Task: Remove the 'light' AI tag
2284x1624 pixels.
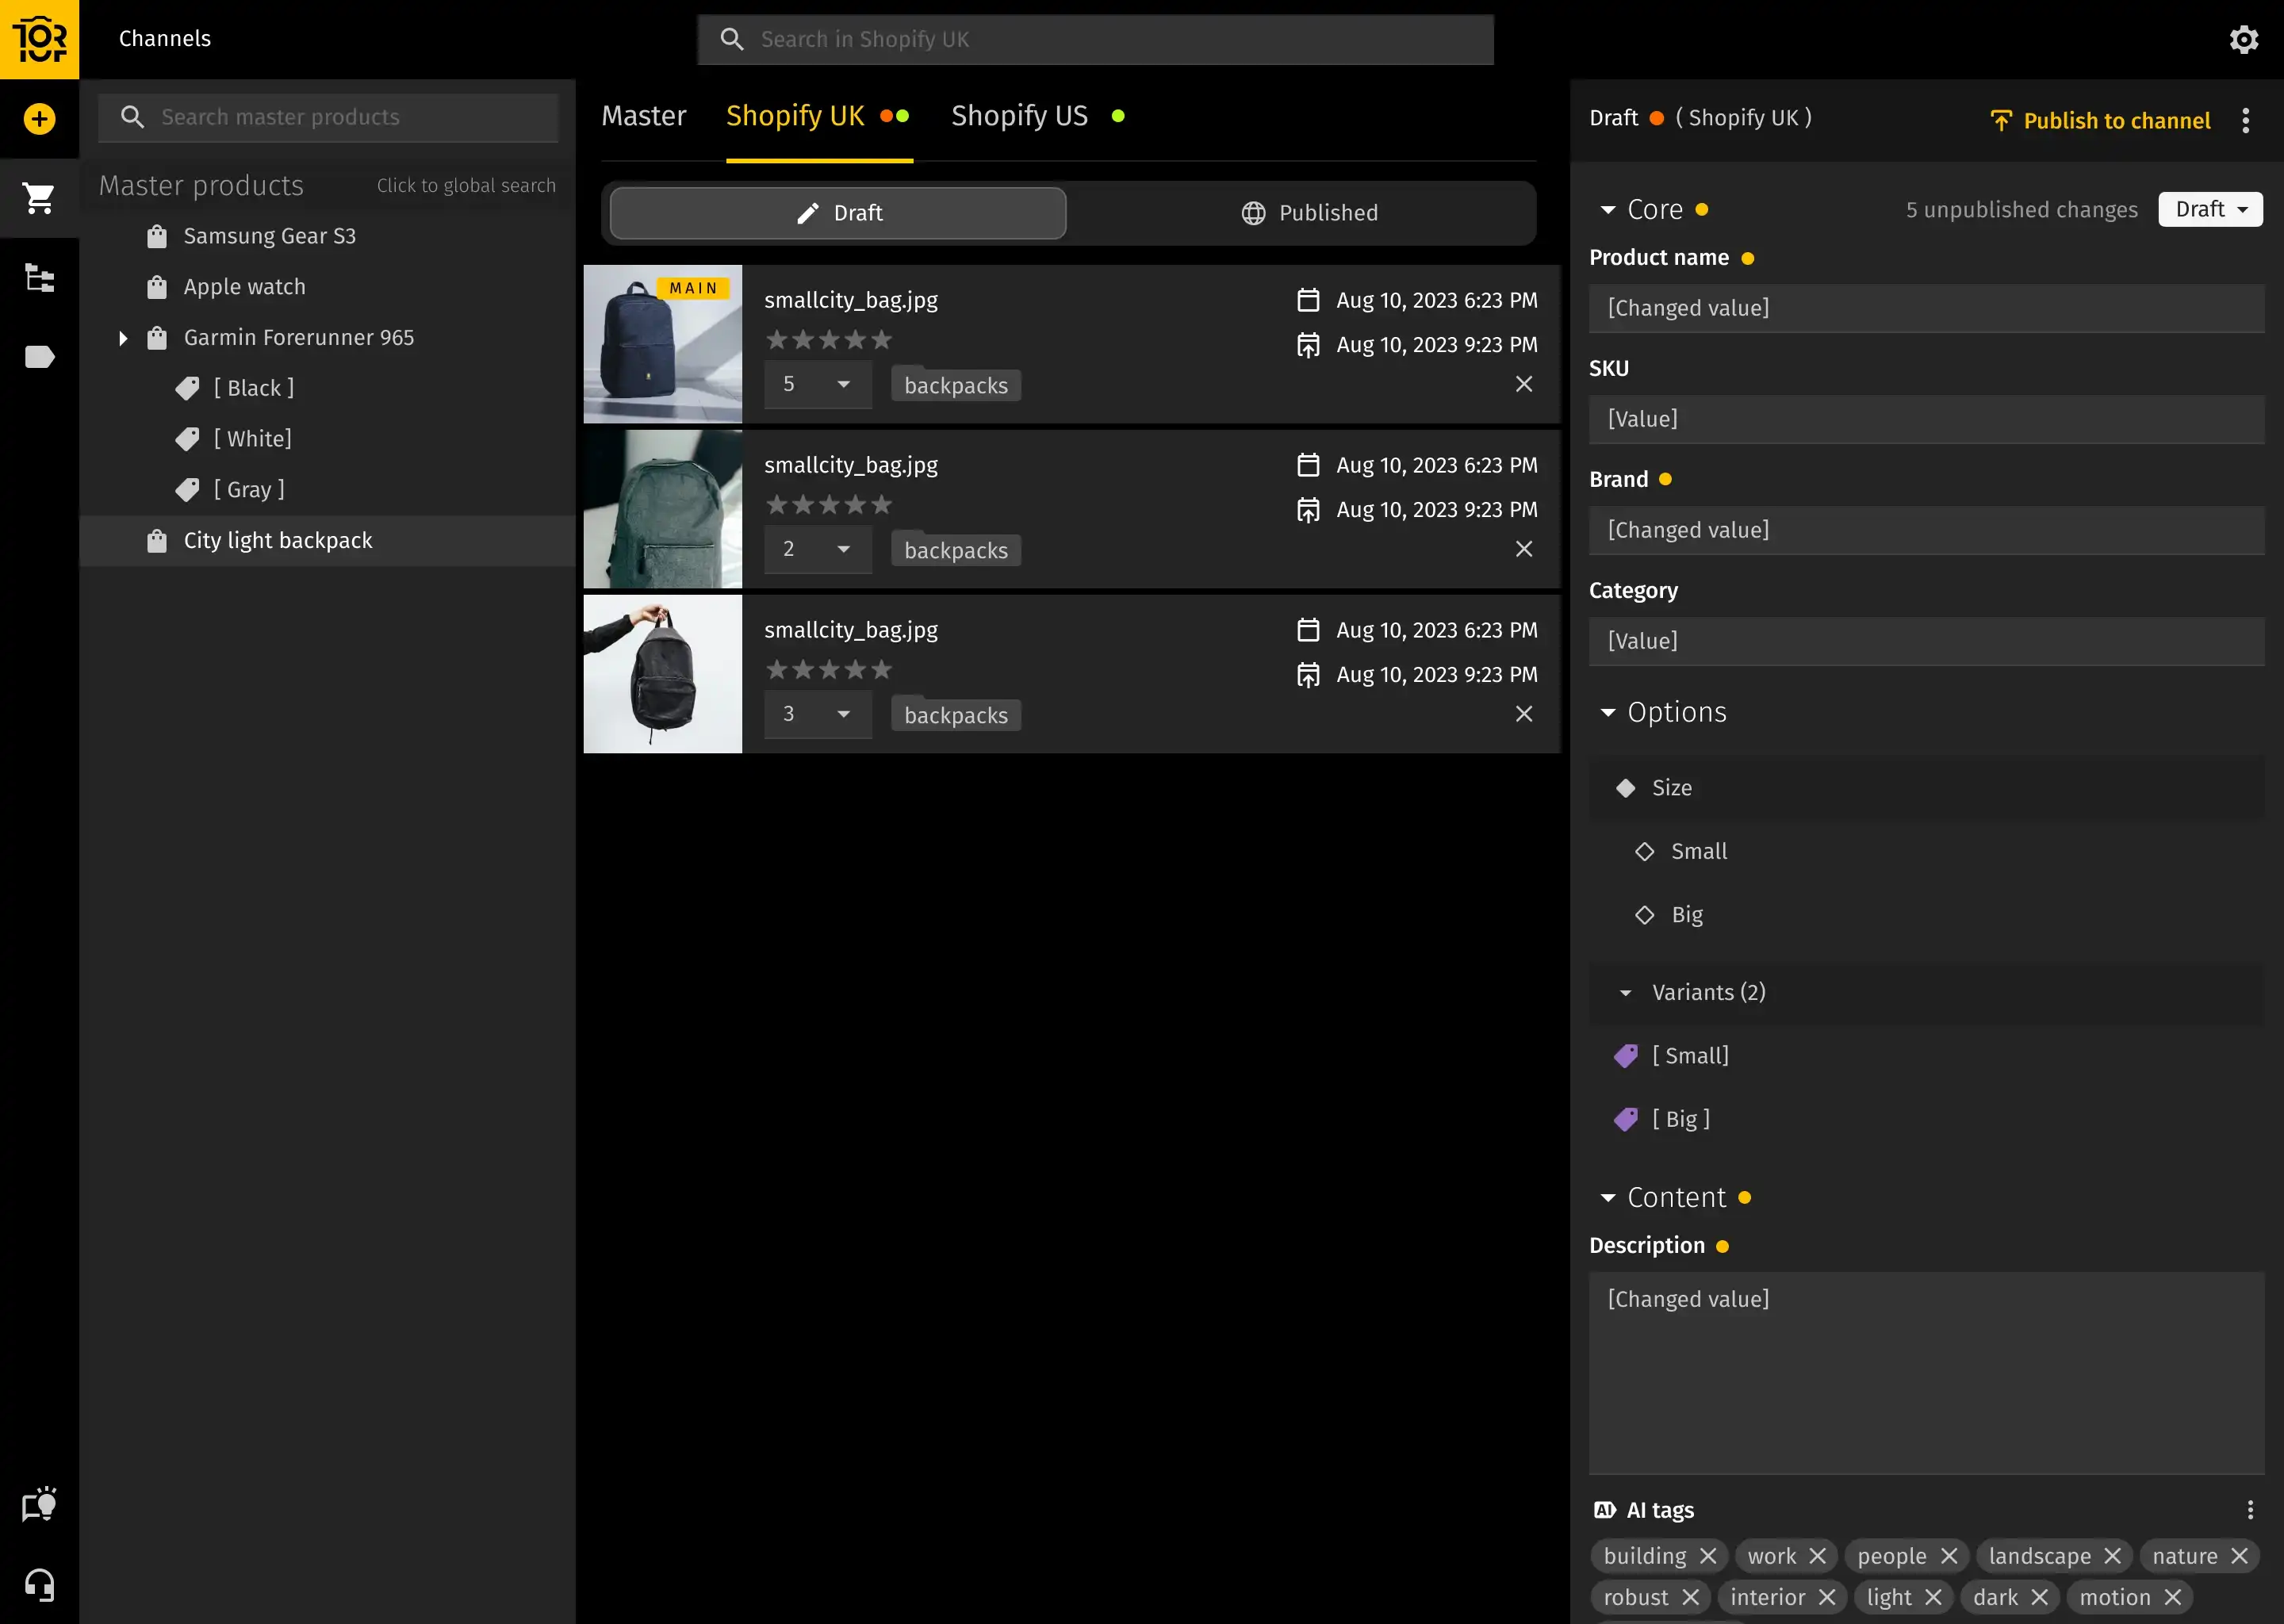Action: (x=1933, y=1597)
